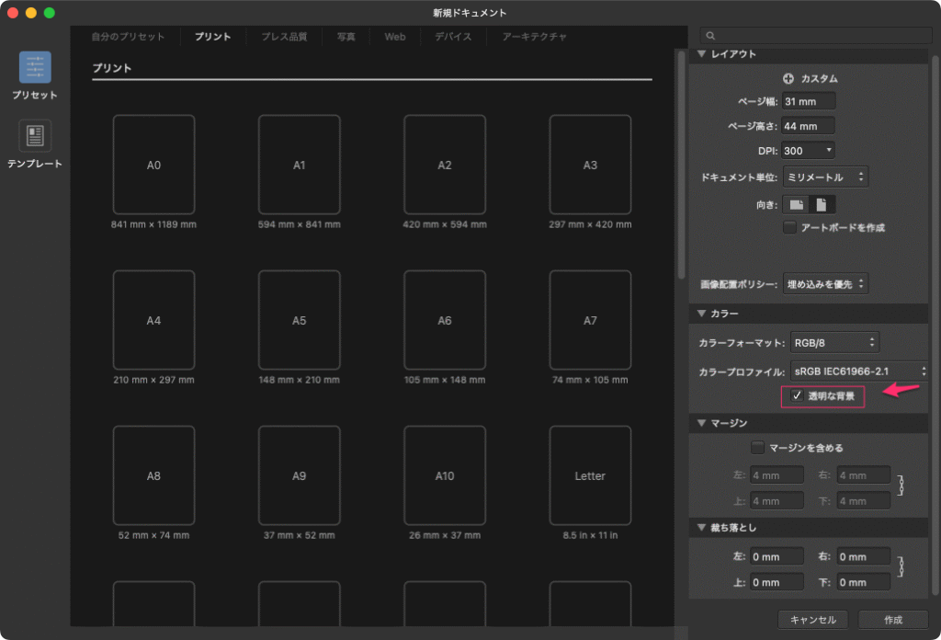Viewport: 941px width, 640px height.
Task: Collapse the レイアウト section
Action: pyautogui.click(x=702, y=54)
